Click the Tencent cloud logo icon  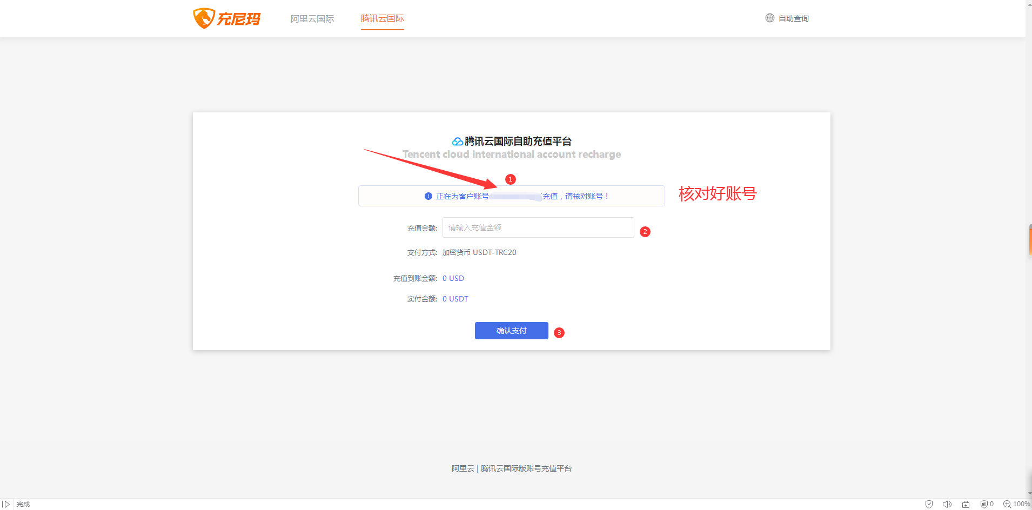(x=458, y=142)
